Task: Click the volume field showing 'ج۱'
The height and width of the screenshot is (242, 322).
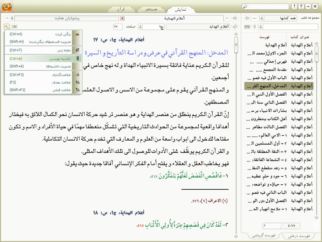Action: pos(154,27)
